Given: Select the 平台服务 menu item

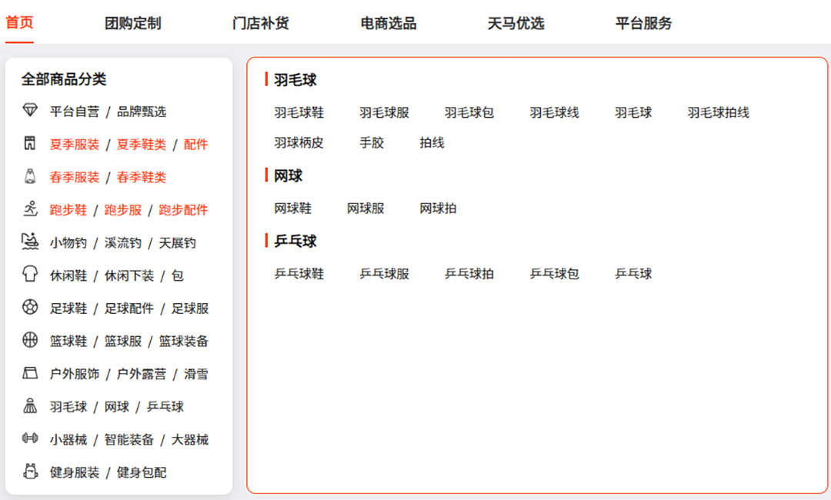Looking at the screenshot, I should click(643, 23).
